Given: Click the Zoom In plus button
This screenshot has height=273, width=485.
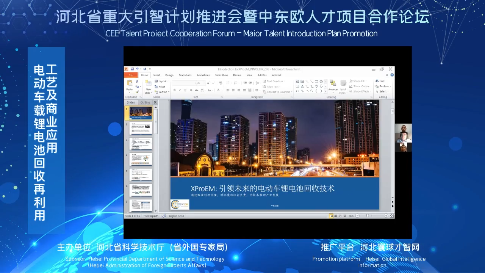Looking at the screenshot, I should [386, 216].
